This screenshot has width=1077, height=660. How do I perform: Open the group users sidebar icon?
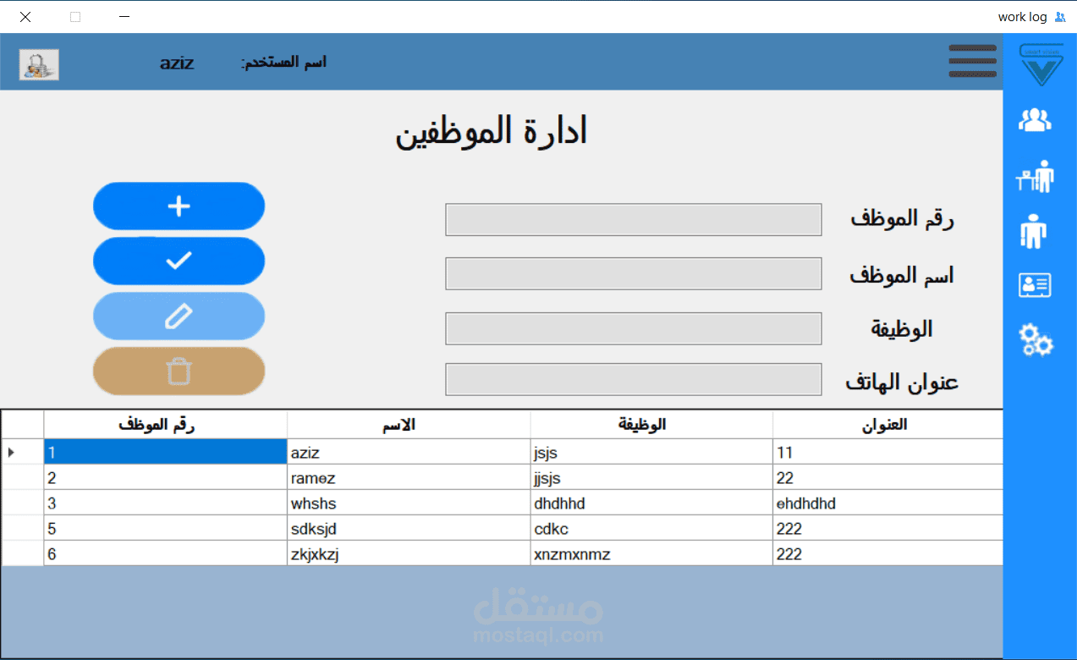(1035, 121)
